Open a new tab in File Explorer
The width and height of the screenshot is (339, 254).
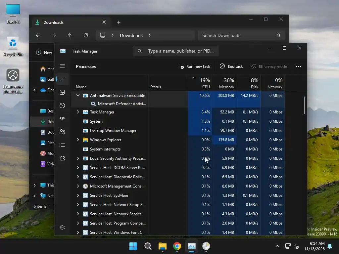coord(119,22)
